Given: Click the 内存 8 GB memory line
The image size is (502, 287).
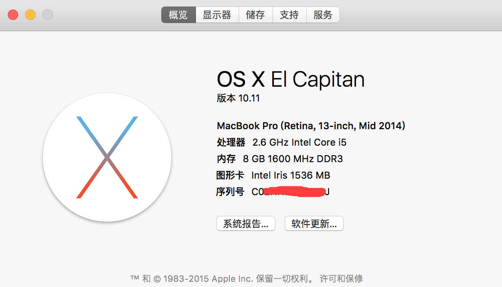Looking at the screenshot, I should [280, 159].
